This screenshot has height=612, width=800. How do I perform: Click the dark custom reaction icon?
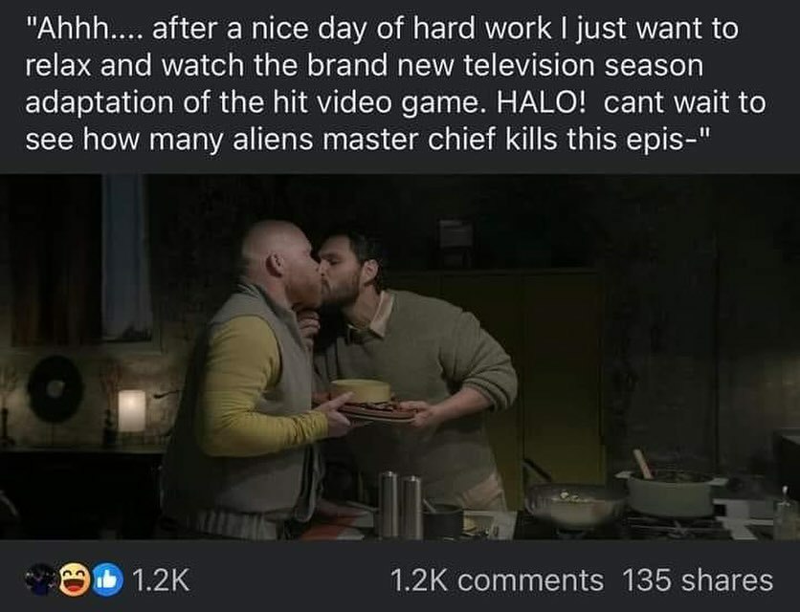pyautogui.click(x=42, y=579)
